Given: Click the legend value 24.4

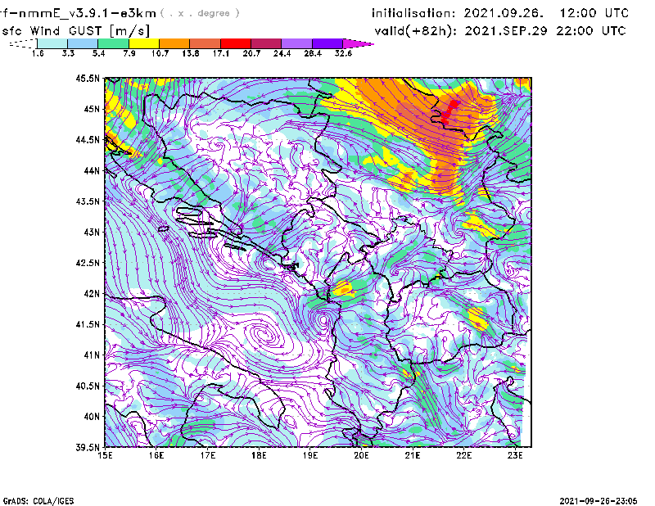Looking at the screenshot, I should coord(282,53).
